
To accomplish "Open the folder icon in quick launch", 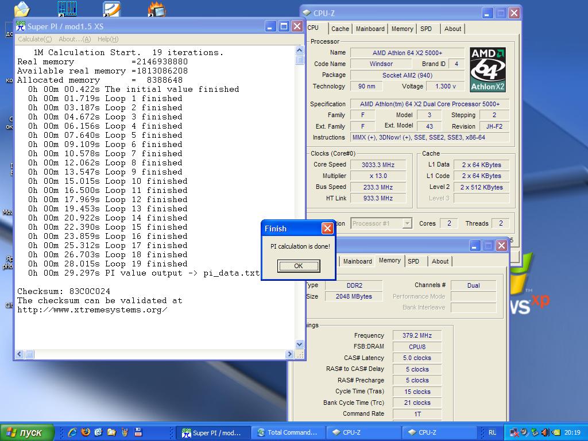I will [x=111, y=432].
